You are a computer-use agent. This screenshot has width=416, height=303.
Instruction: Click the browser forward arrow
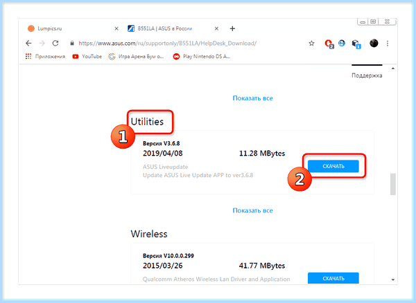(x=42, y=43)
